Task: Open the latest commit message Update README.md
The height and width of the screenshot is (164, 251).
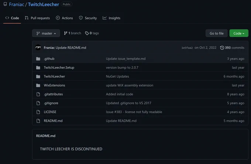Action: (x=71, y=48)
